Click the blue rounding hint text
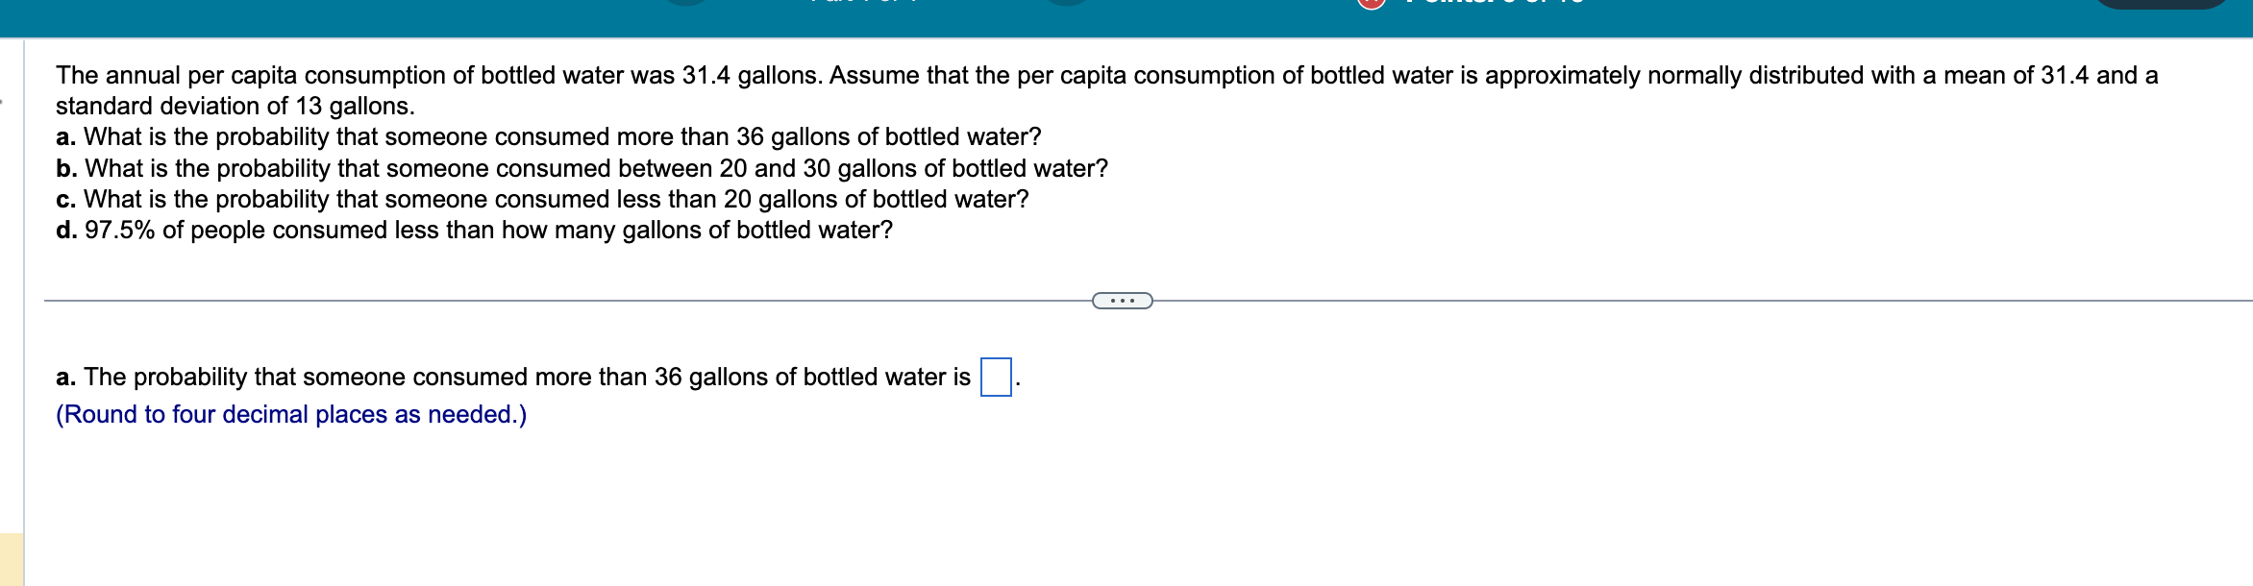2253x586 pixels. click(291, 414)
